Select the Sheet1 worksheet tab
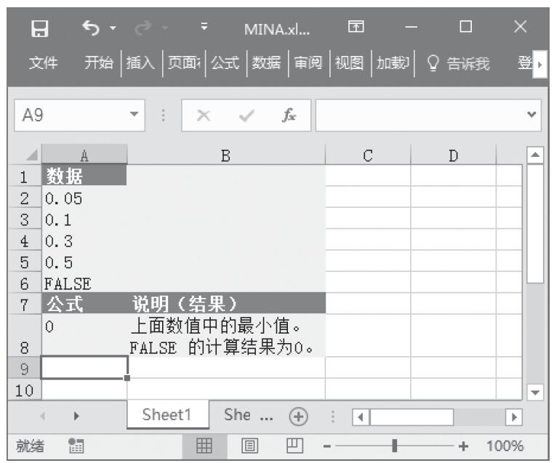Image resolution: width=554 pixels, height=463 pixels. coord(166,415)
